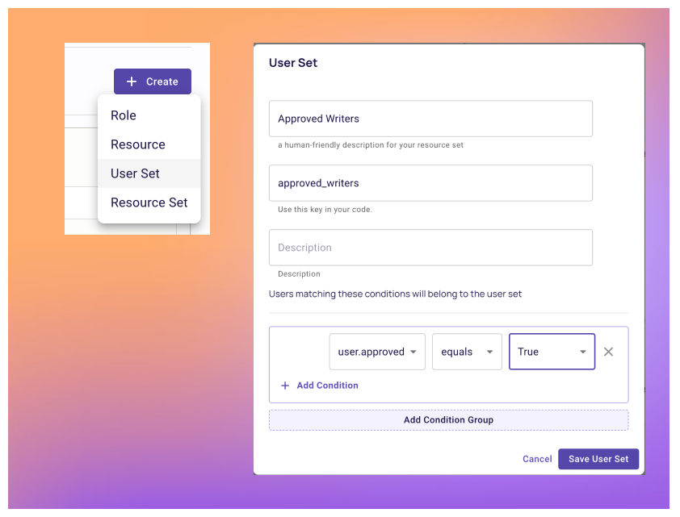Screen dimensions: 680x517
Task: Select Resource from the Create menu
Action: tap(138, 144)
